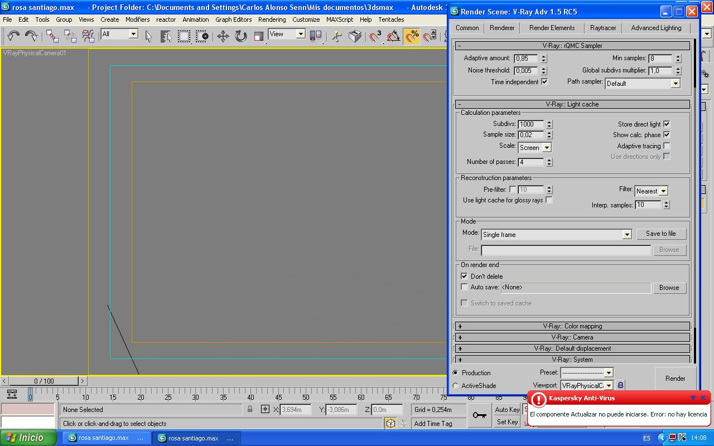Enable the Auto save checkbox
The height and width of the screenshot is (446, 714).
(464, 287)
